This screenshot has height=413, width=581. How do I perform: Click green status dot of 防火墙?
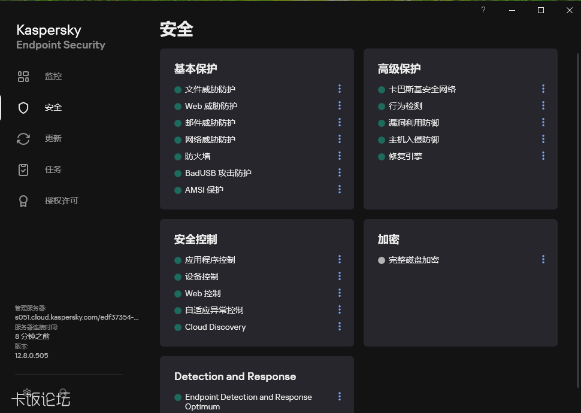click(x=178, y=157)
